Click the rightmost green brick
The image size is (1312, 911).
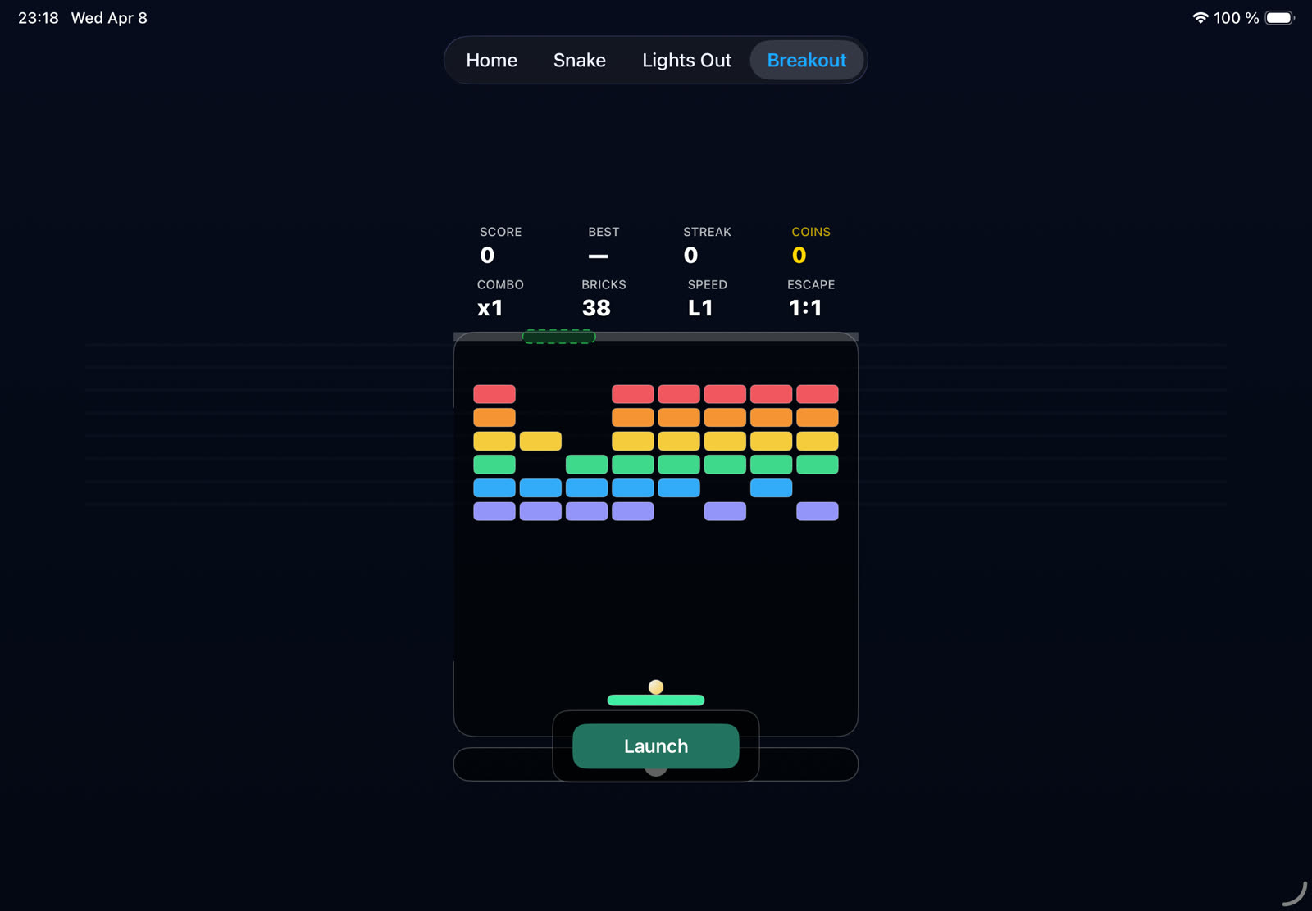point(817,465)
